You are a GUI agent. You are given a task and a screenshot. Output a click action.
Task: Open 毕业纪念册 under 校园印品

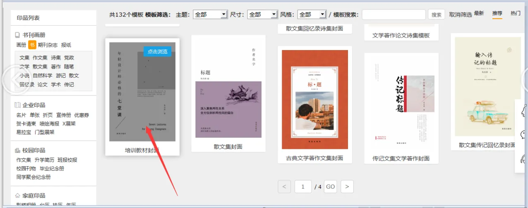[52, 169]
